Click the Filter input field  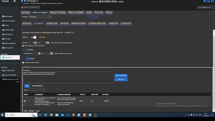(x=36, y=90)
